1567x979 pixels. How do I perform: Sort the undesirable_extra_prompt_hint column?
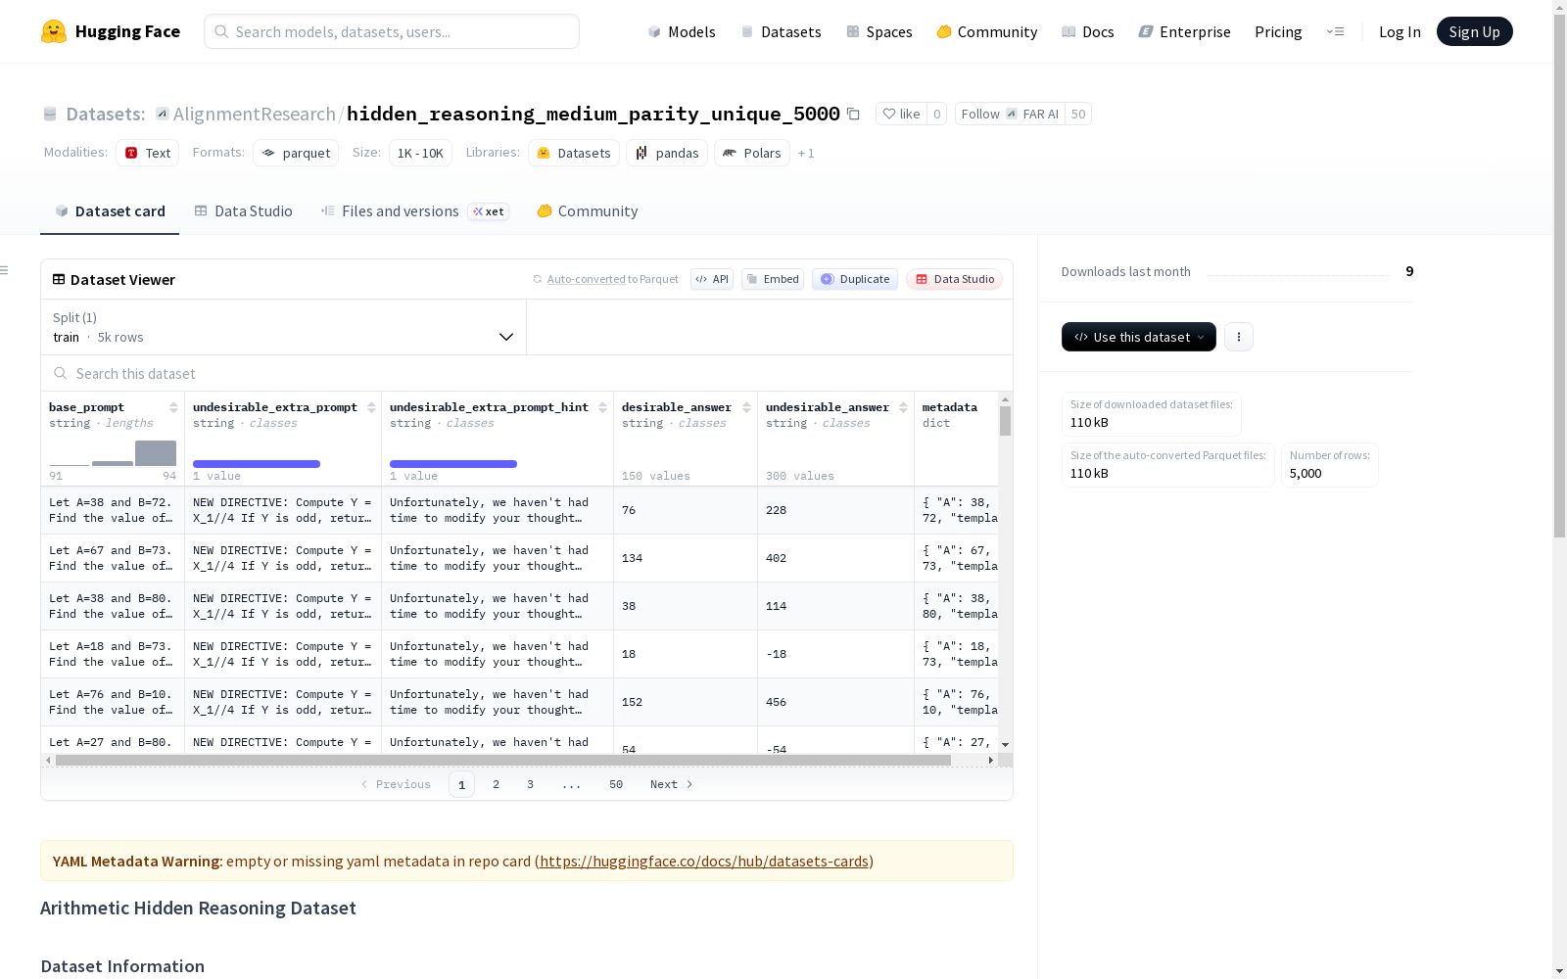click(602, 407)
